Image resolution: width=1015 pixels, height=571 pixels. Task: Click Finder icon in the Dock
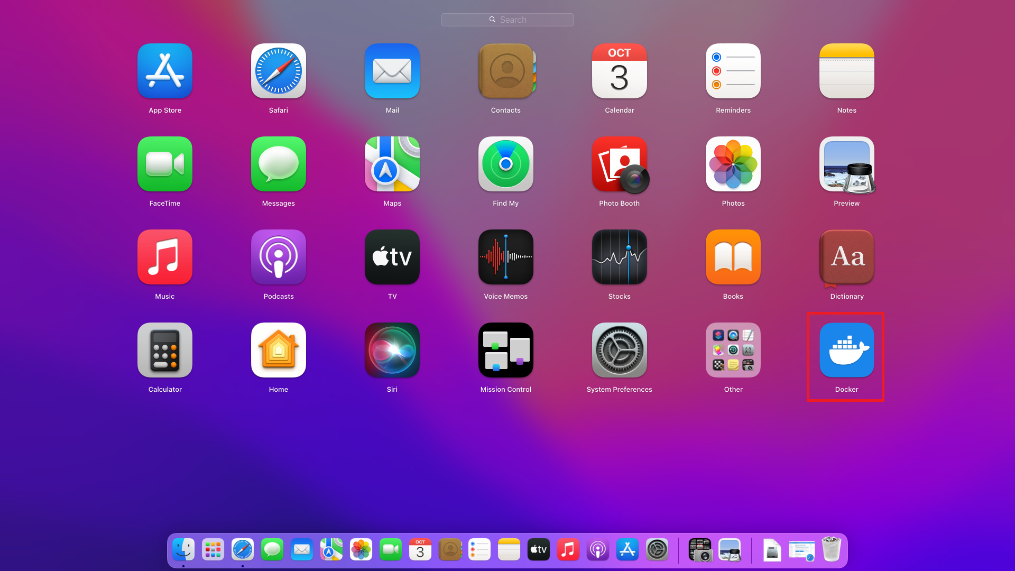[183, 550]
